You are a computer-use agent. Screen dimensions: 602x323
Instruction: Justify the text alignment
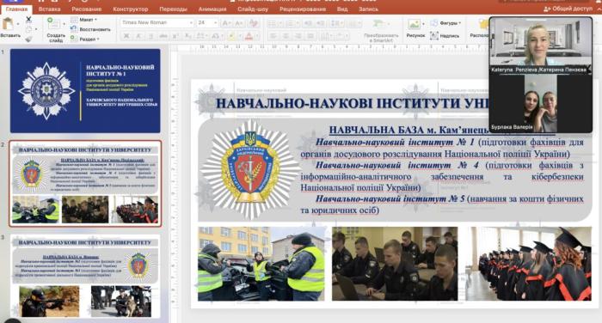pos(310,36)
